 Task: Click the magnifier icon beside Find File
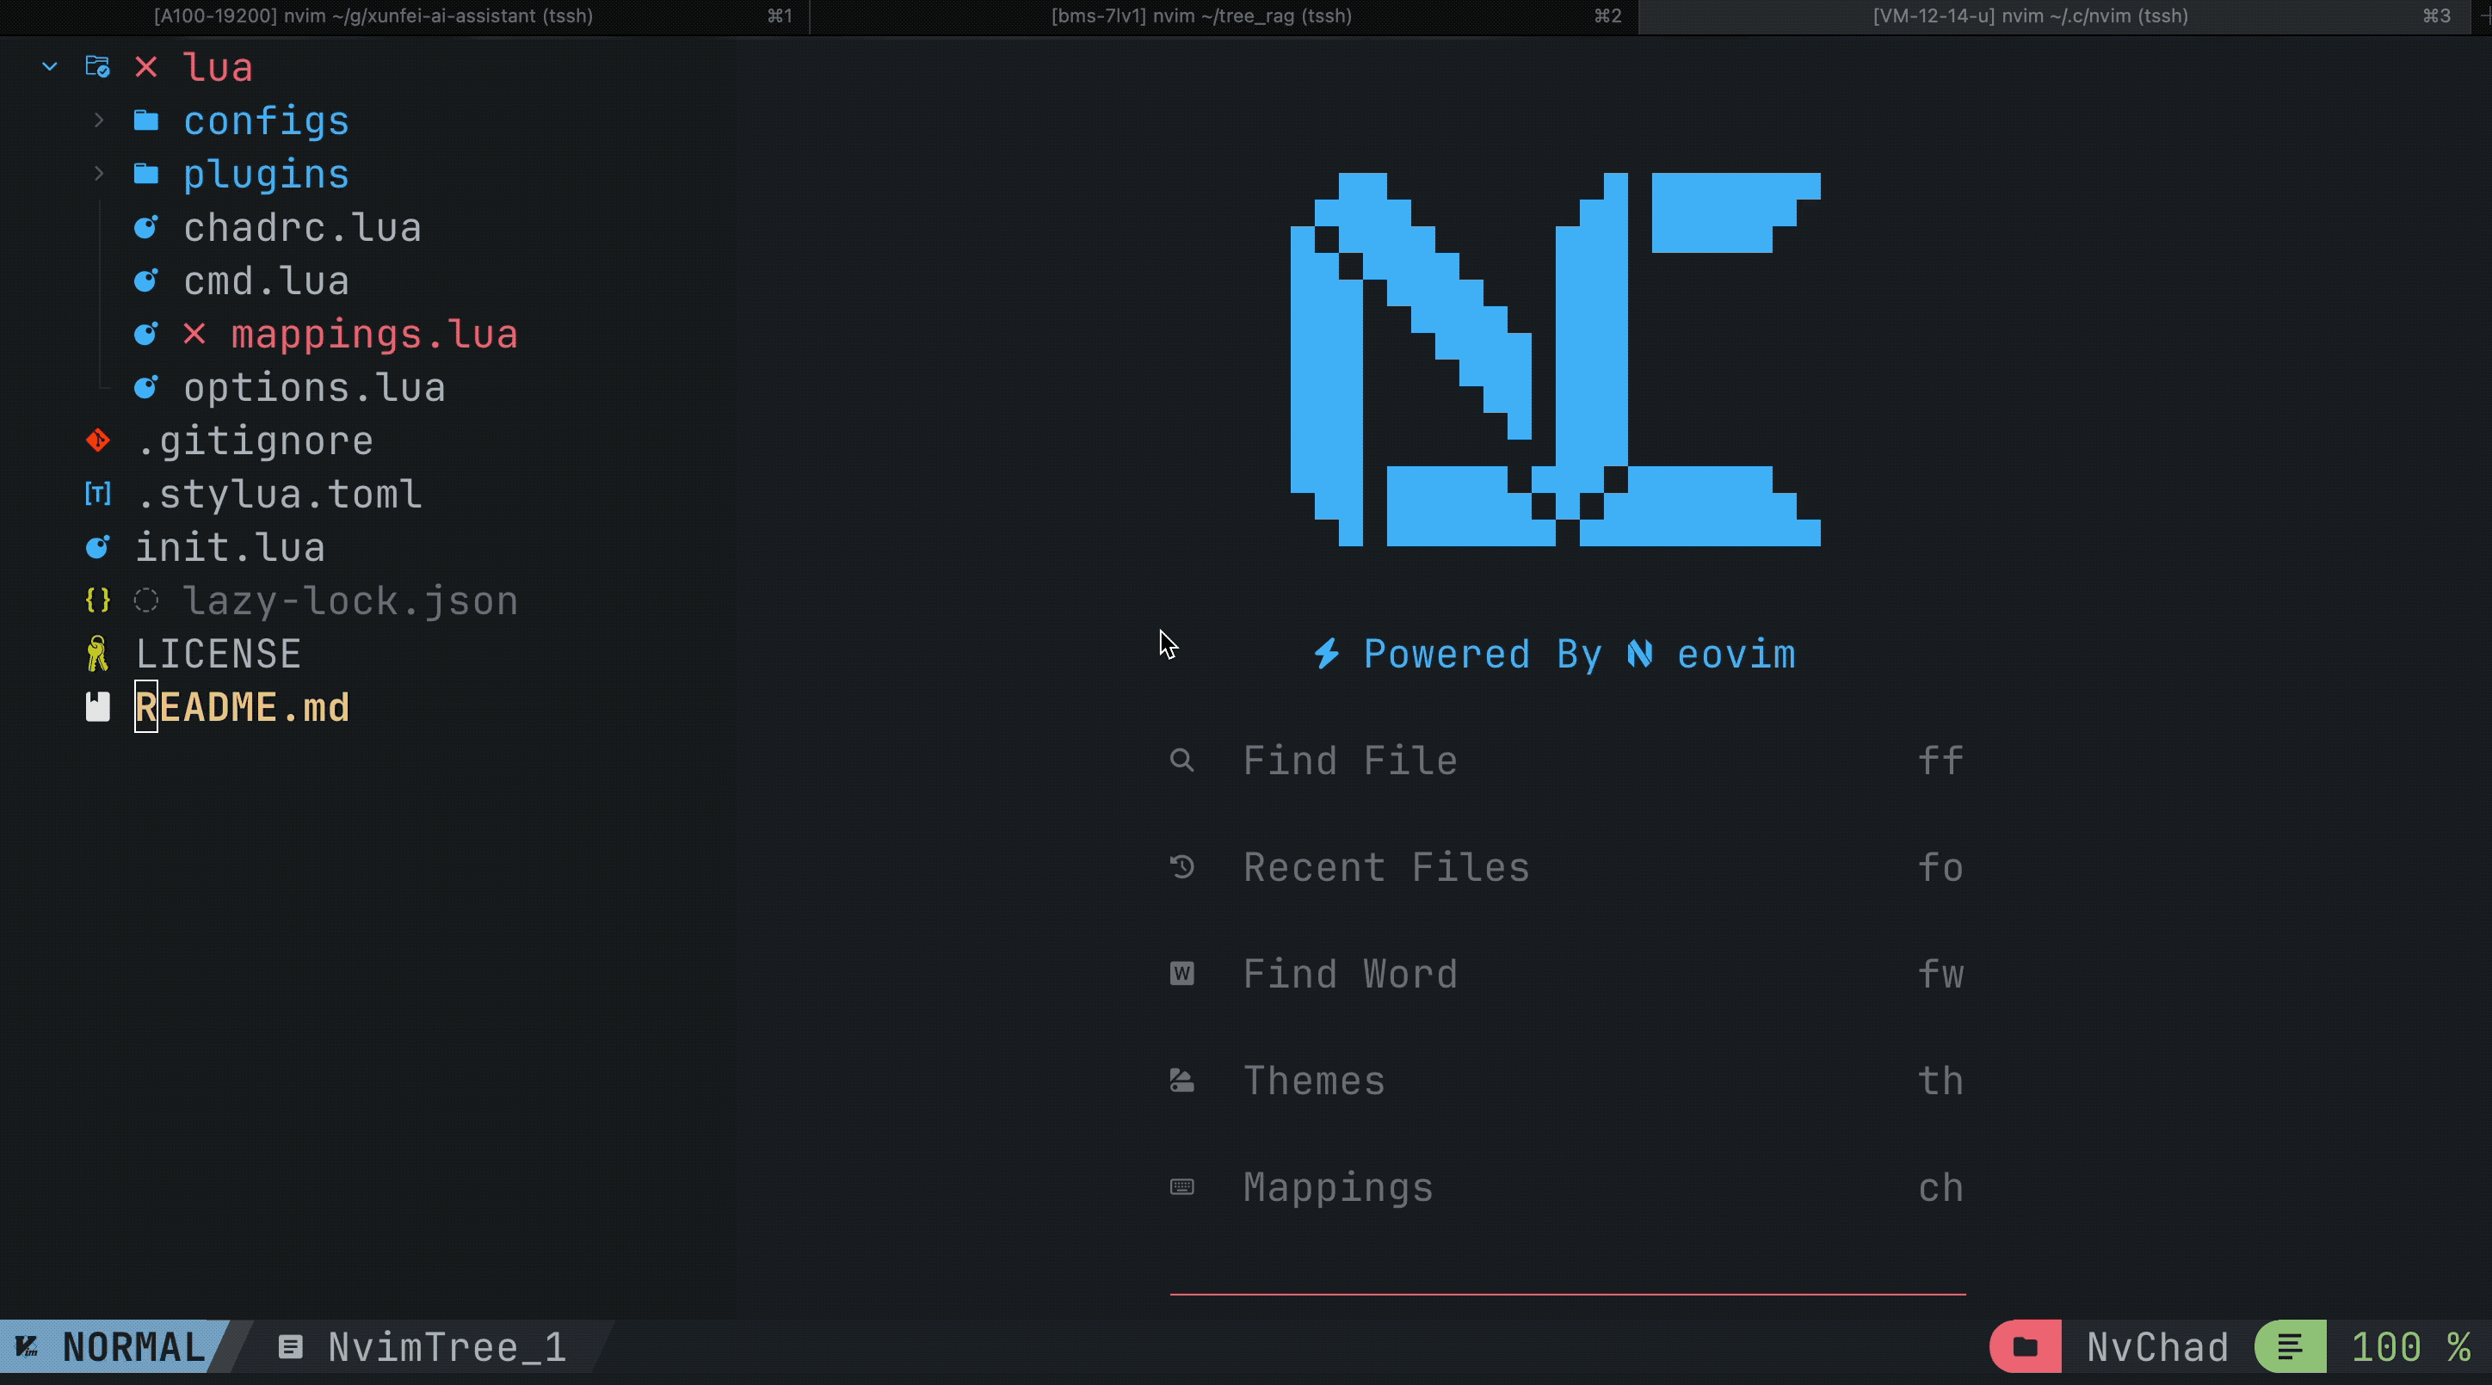(x=1181, y=760)
